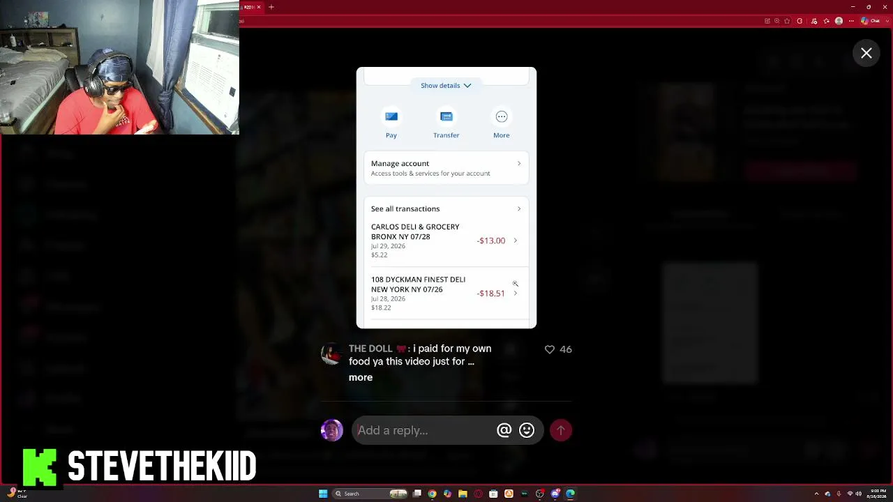Launch Google Chrome from the taskbar
This screenshot has width=893, height=502.
click(x=432, y=494)
